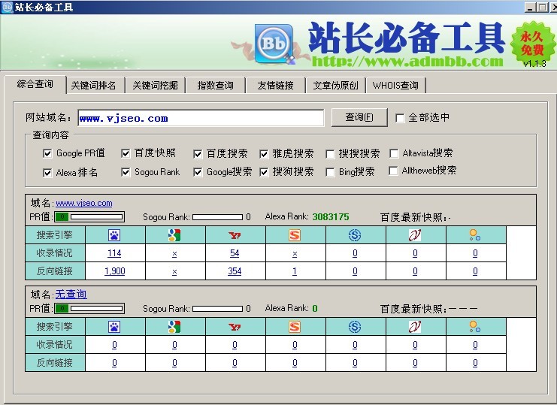The height and width of the screenshot is (405, 557).
Task: Click the PR值 bar for 无查询
Action: (89, 309)
